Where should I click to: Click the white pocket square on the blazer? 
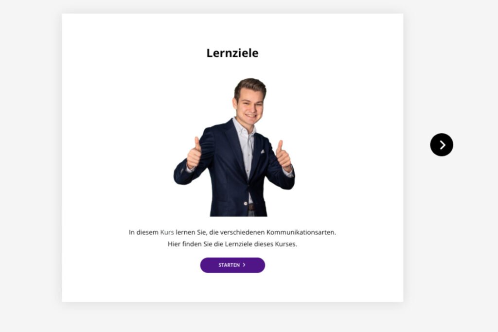pos(263,152)
